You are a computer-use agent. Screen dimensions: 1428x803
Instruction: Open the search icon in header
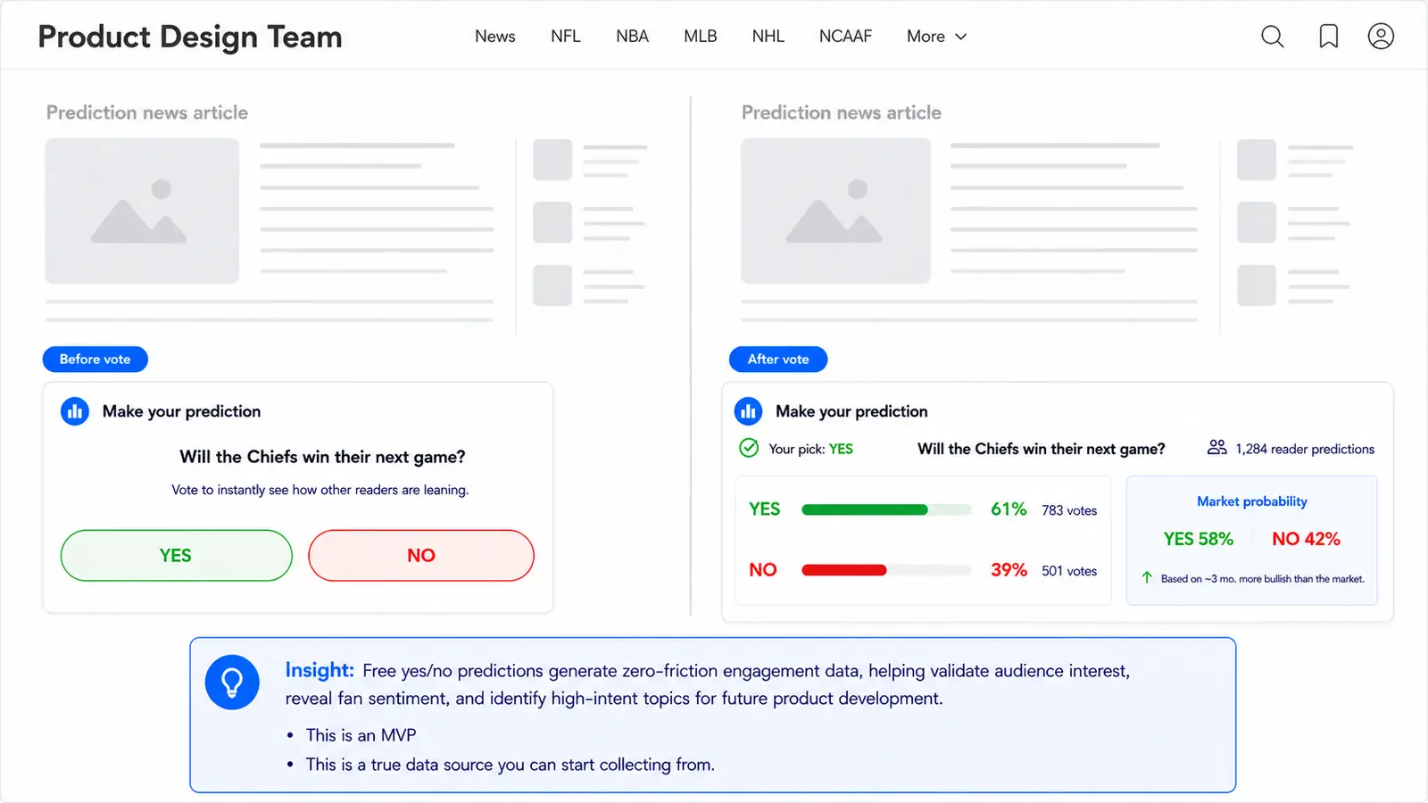(1272, 37)
